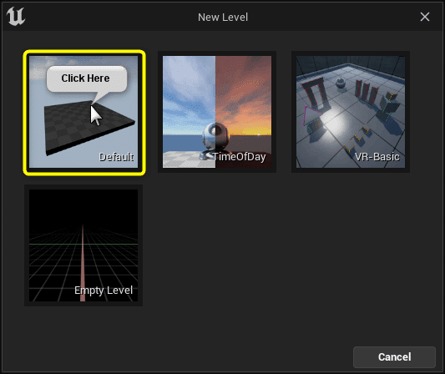Image resolution: width=445 pixels, height=374 pixels.
Task: Click the sunset half of TimeOfDay thumbnail
Action: [x=243, y=112]
